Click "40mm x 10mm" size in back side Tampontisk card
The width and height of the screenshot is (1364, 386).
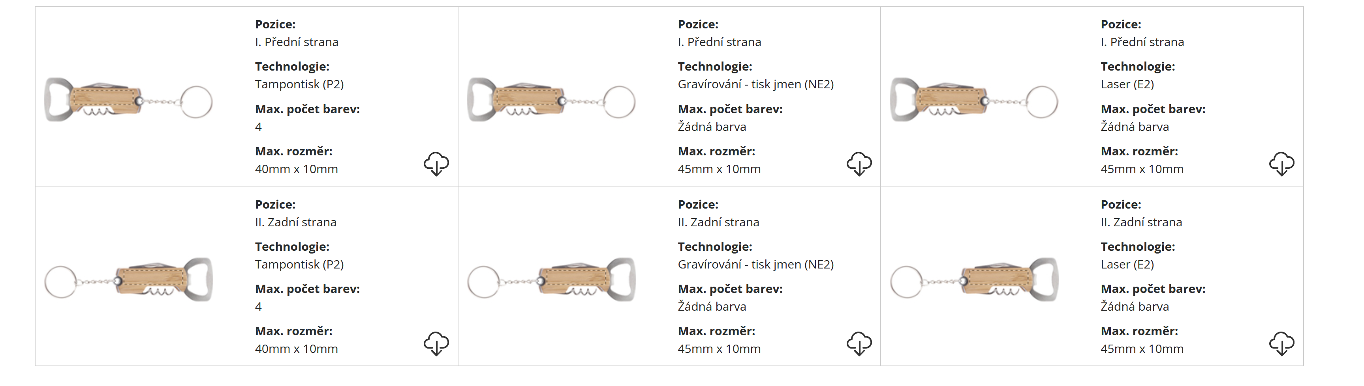click(x=296, y=349)
